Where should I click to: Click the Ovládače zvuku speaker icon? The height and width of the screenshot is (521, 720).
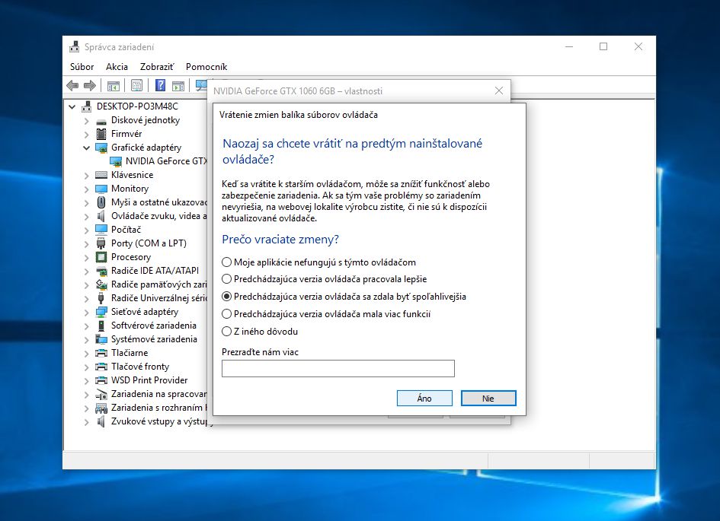click(x=101, y=216)
